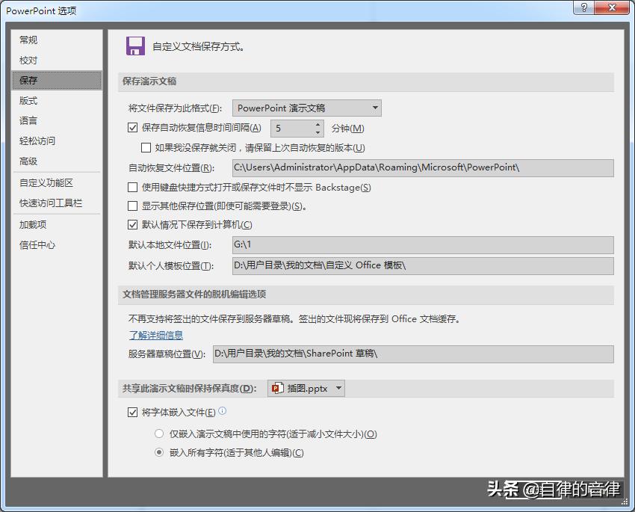Click the 服务器草稿位置 path field
This screenshot has height=512, width=635.
pos(413,354)
